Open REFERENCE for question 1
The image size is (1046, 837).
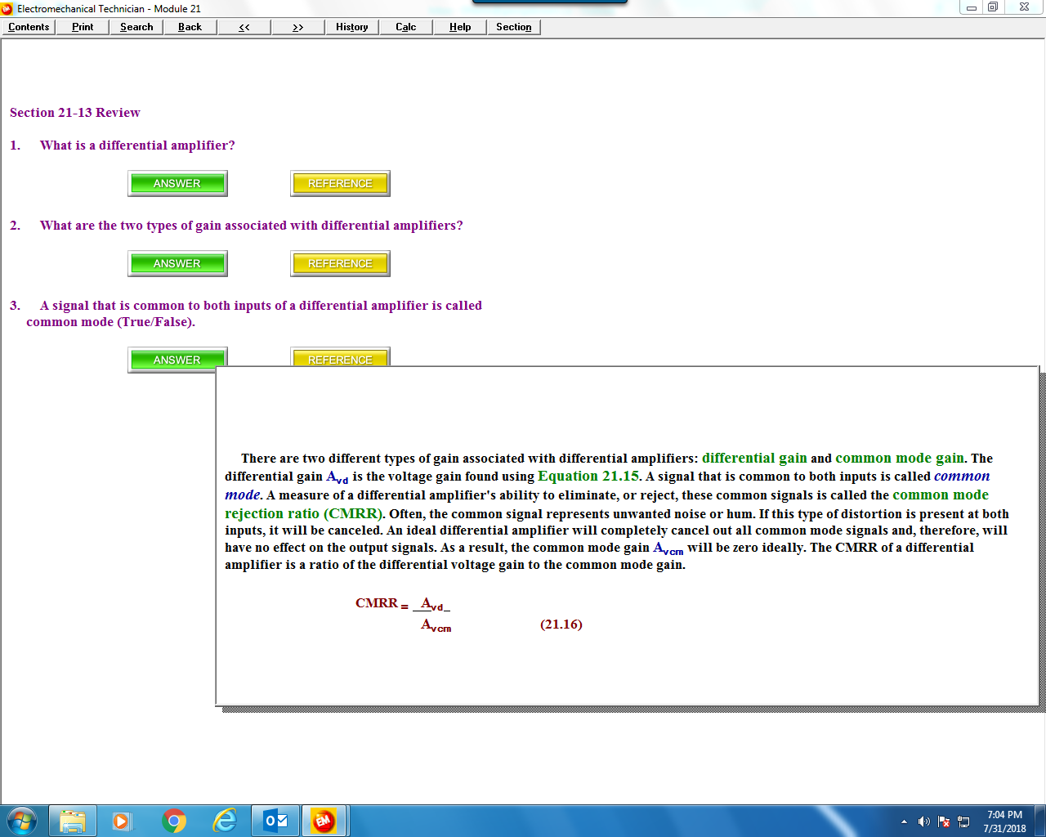pyautogui.click(x=340, y=183)
